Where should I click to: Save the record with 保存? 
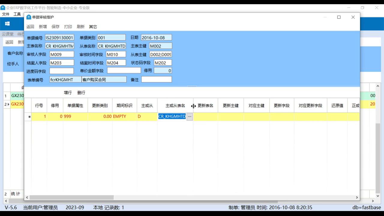coord(55,27)
